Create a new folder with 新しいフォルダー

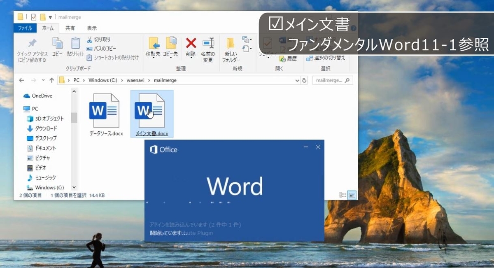231,50
